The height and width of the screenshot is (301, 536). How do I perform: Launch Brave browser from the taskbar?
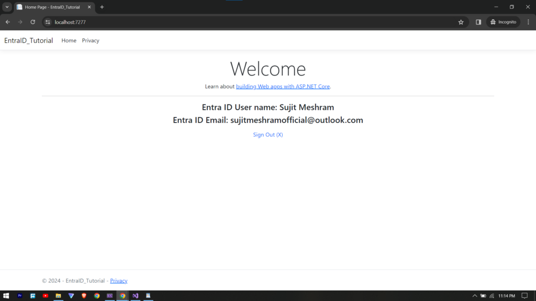(x=84, y=296)
